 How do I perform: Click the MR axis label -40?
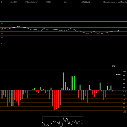point(124,100)
